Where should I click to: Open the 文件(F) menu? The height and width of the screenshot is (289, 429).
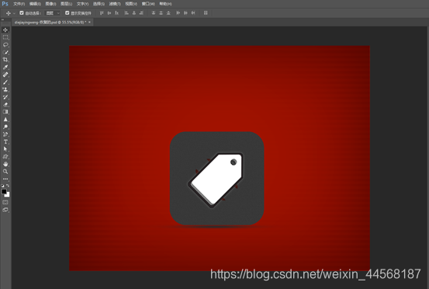(x=19, y=4)
